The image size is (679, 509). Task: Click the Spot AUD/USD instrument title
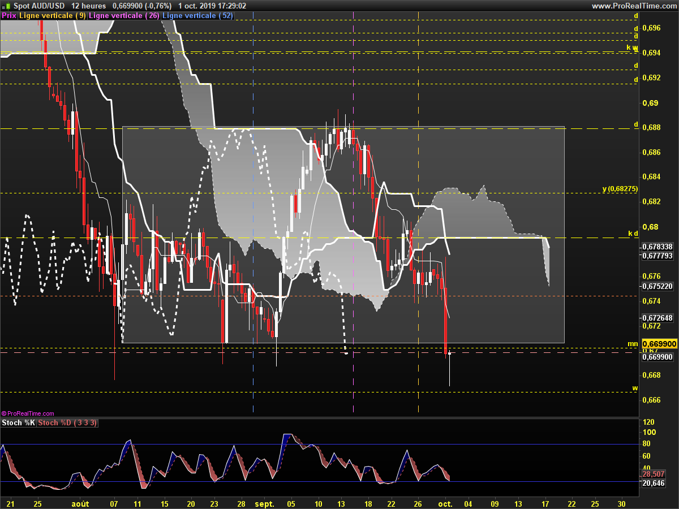[x=38, y=6]
